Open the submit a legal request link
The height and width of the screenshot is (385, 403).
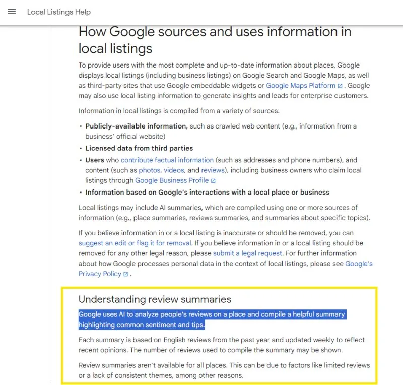(x=247, y=253)
